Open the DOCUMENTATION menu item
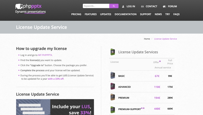Image resolution: width=203 pixels, height=115 pixels. point(126,14)
